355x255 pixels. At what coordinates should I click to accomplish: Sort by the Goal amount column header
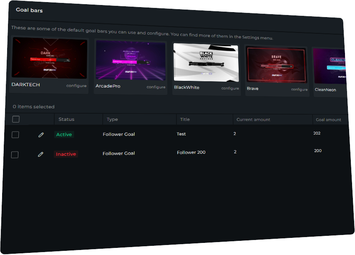329,120
